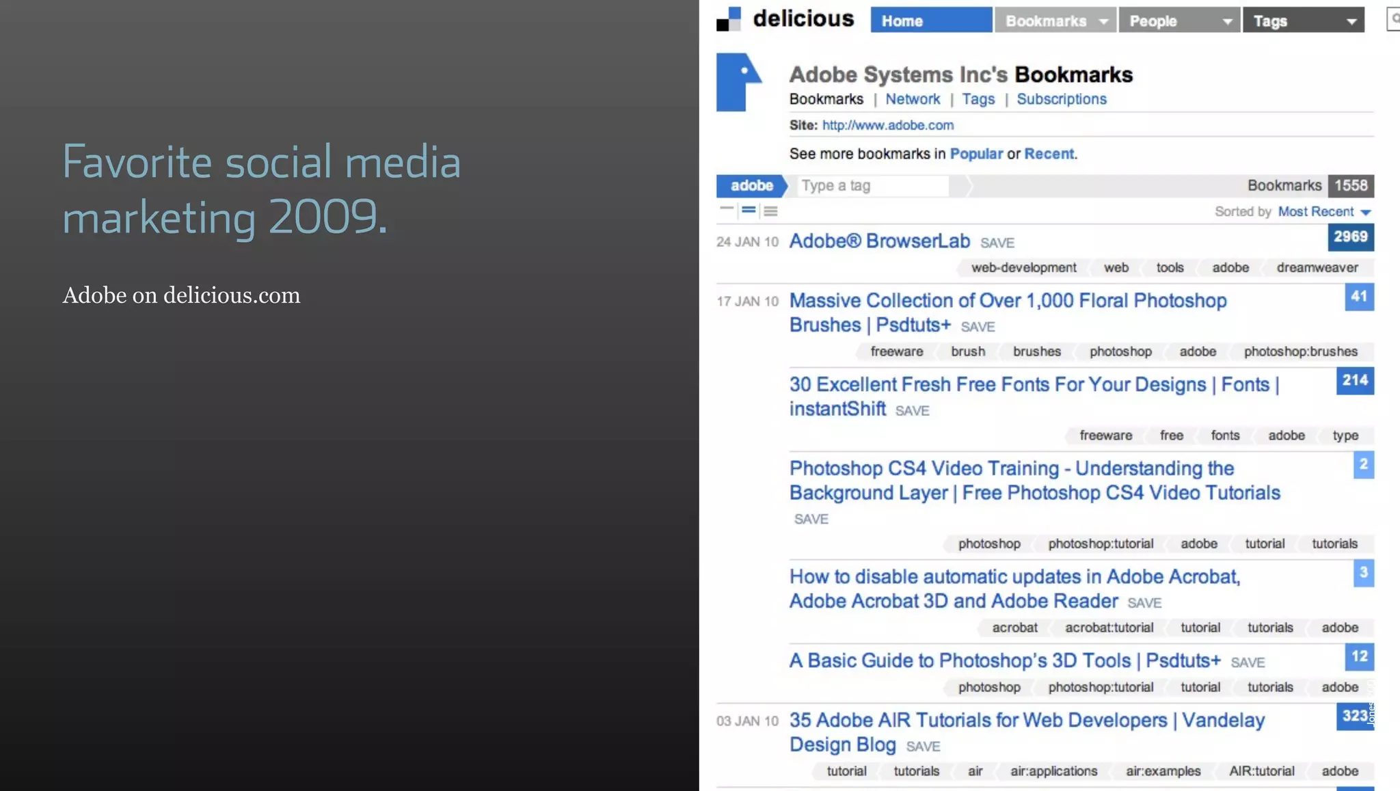Viewport: 1400px width, 791px height.
Task: View the 2969 save count for BrowserLab
Action: click(1351, 237)
